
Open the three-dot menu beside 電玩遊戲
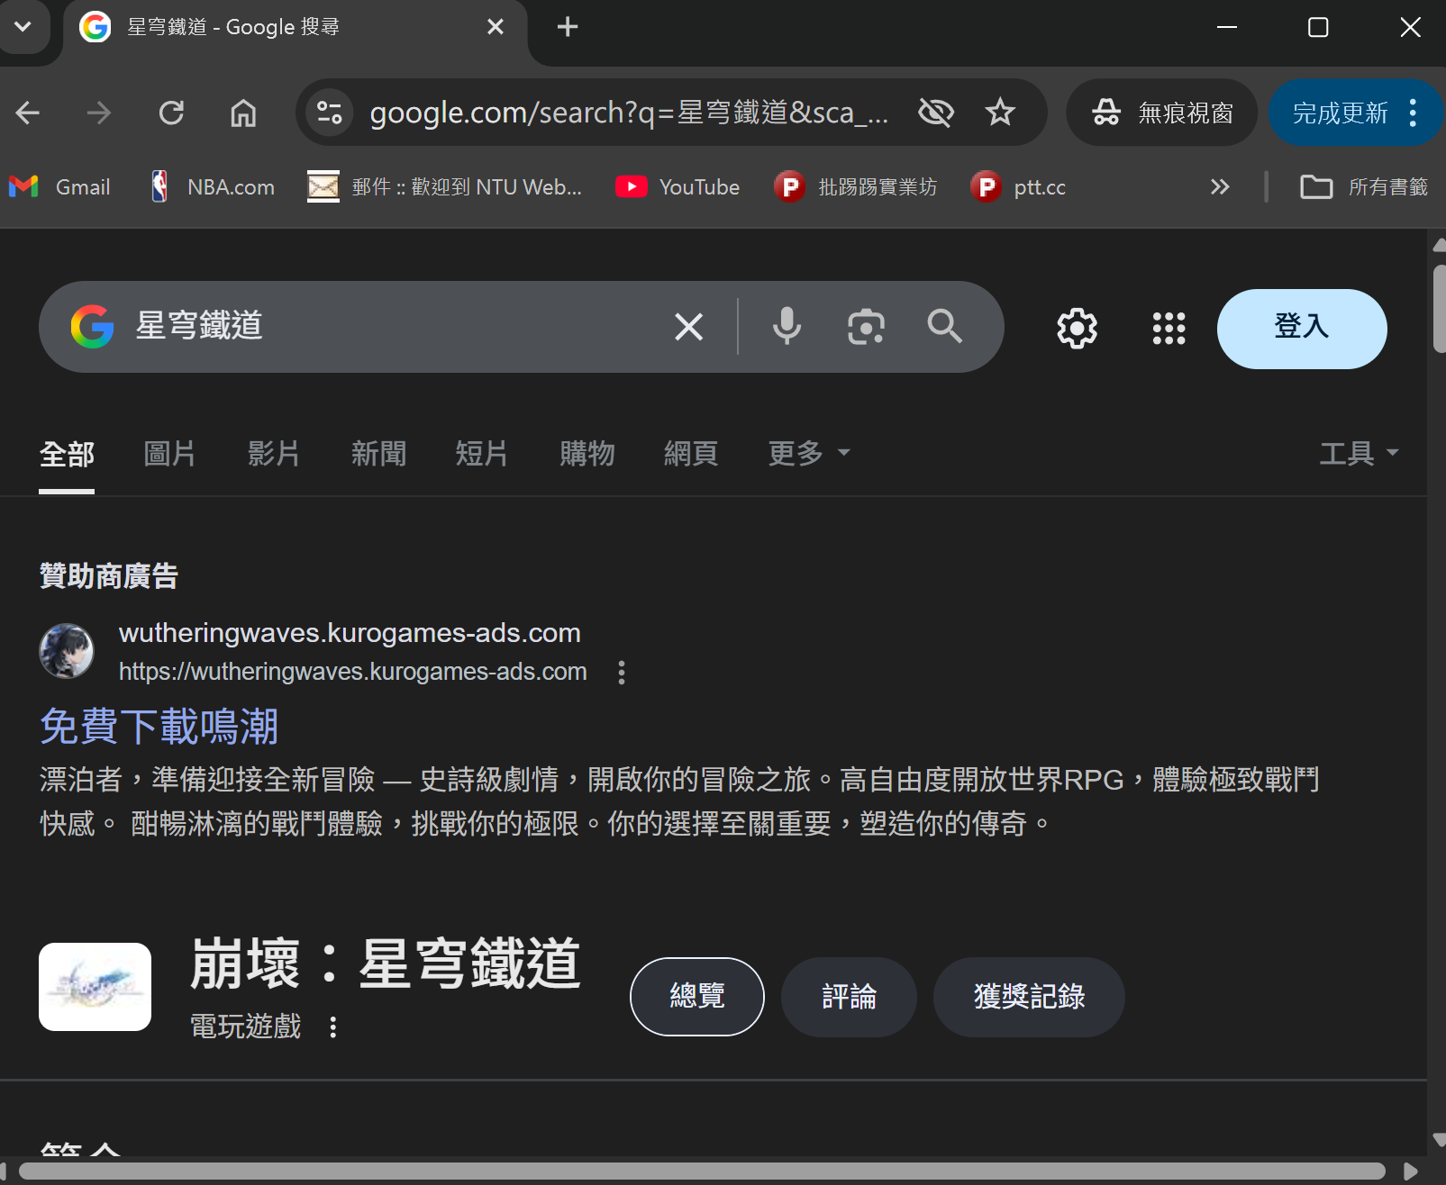point(333,1027)
